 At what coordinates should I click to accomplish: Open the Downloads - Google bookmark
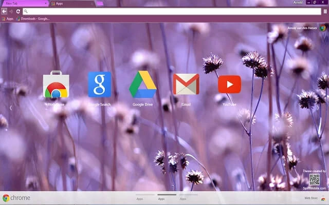tap(33, 19)
